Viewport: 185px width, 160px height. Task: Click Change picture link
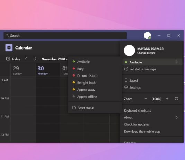pos(146,53)
